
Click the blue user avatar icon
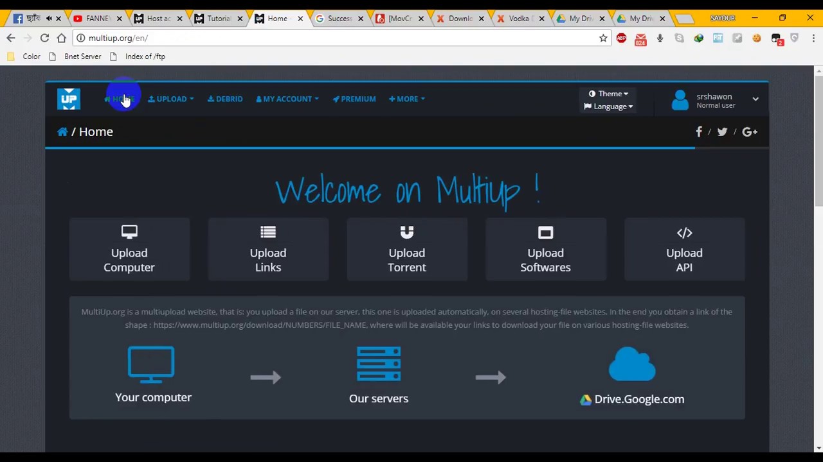(680, 100)
